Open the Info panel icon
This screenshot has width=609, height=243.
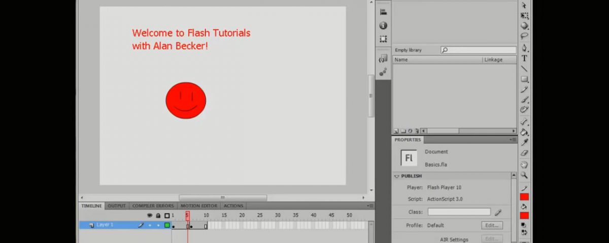[383, 25]
